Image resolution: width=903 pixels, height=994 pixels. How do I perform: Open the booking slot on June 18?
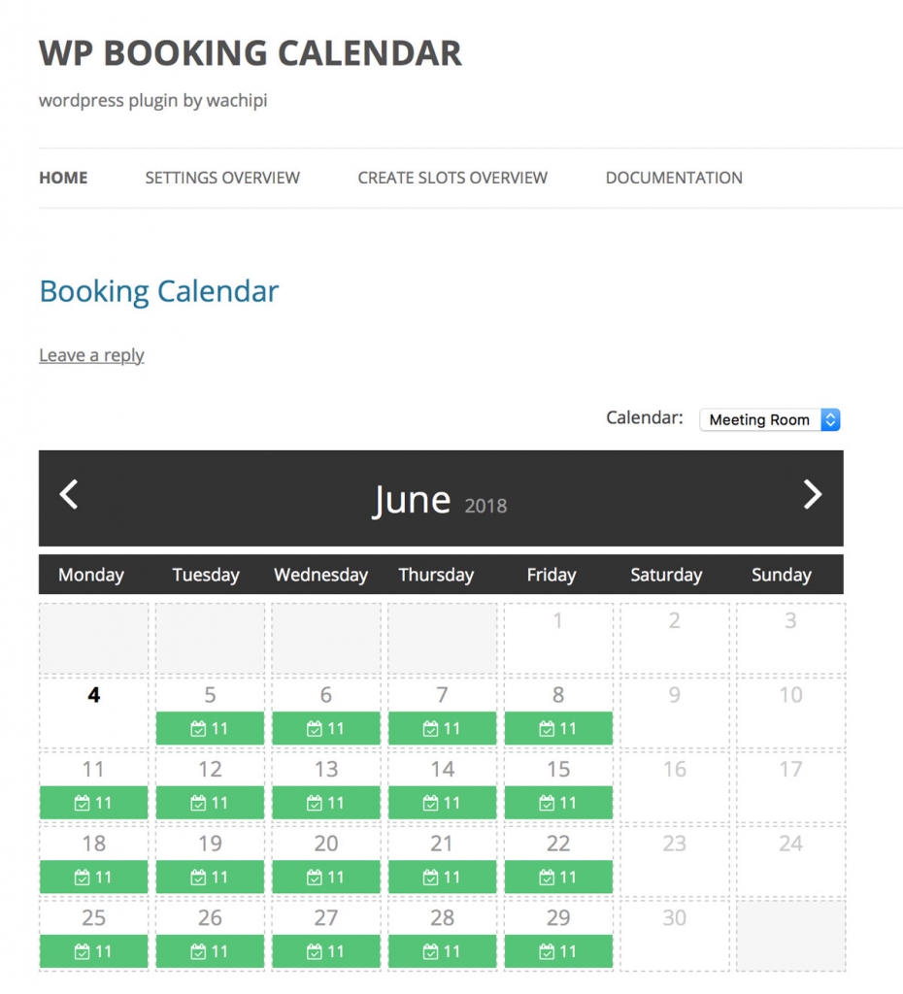93,877
